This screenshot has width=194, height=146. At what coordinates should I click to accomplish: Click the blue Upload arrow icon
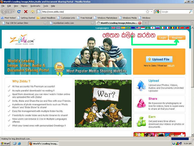pyautogui.click(x=141, y=86)
